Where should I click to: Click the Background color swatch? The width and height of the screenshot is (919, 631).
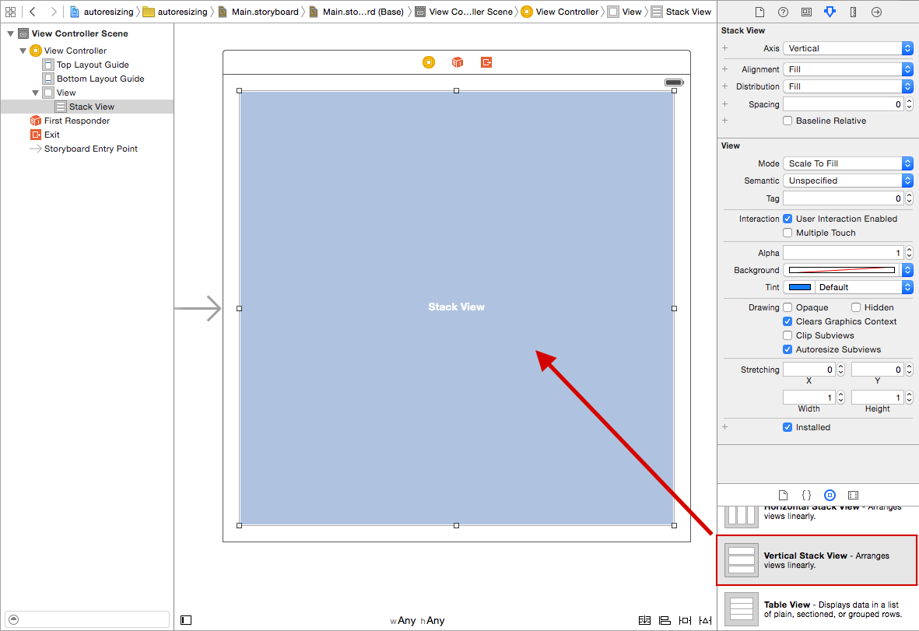click(x=842, y=270)
